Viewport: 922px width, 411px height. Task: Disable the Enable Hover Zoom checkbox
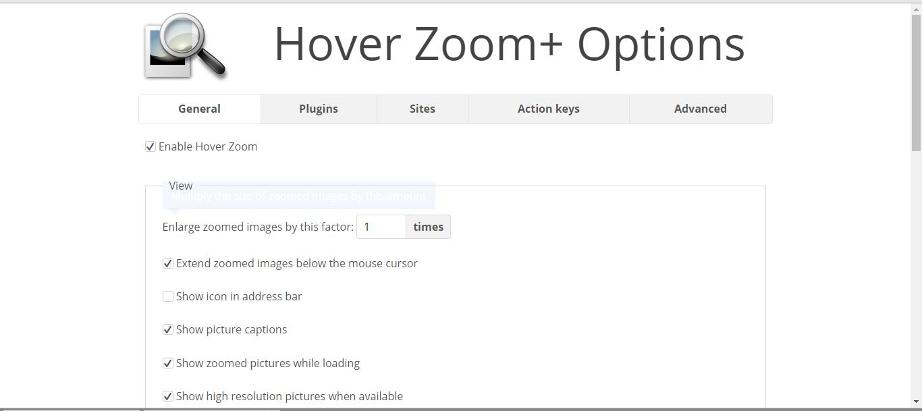pyautogui.click(x=150, y=146)
